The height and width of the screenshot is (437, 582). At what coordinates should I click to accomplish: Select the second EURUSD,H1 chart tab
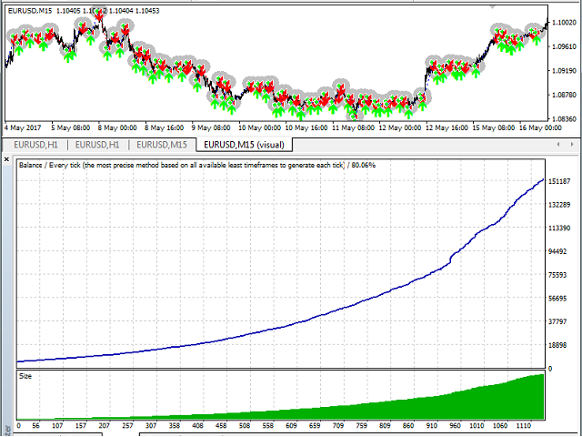tap(98, 144)
